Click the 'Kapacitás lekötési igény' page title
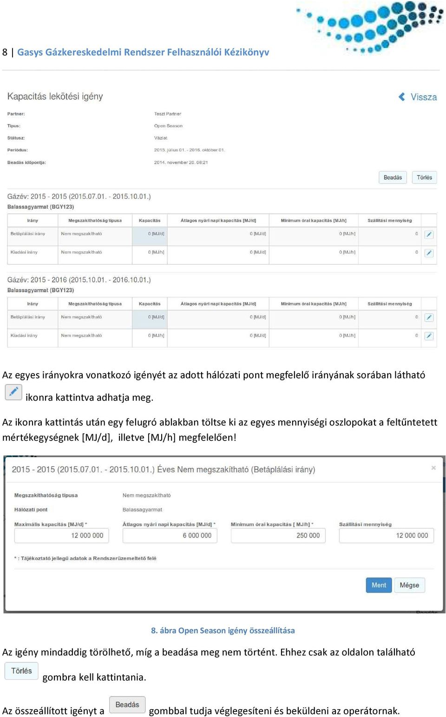Viewport: 446px width, 717px height. (x=55, y=96)
